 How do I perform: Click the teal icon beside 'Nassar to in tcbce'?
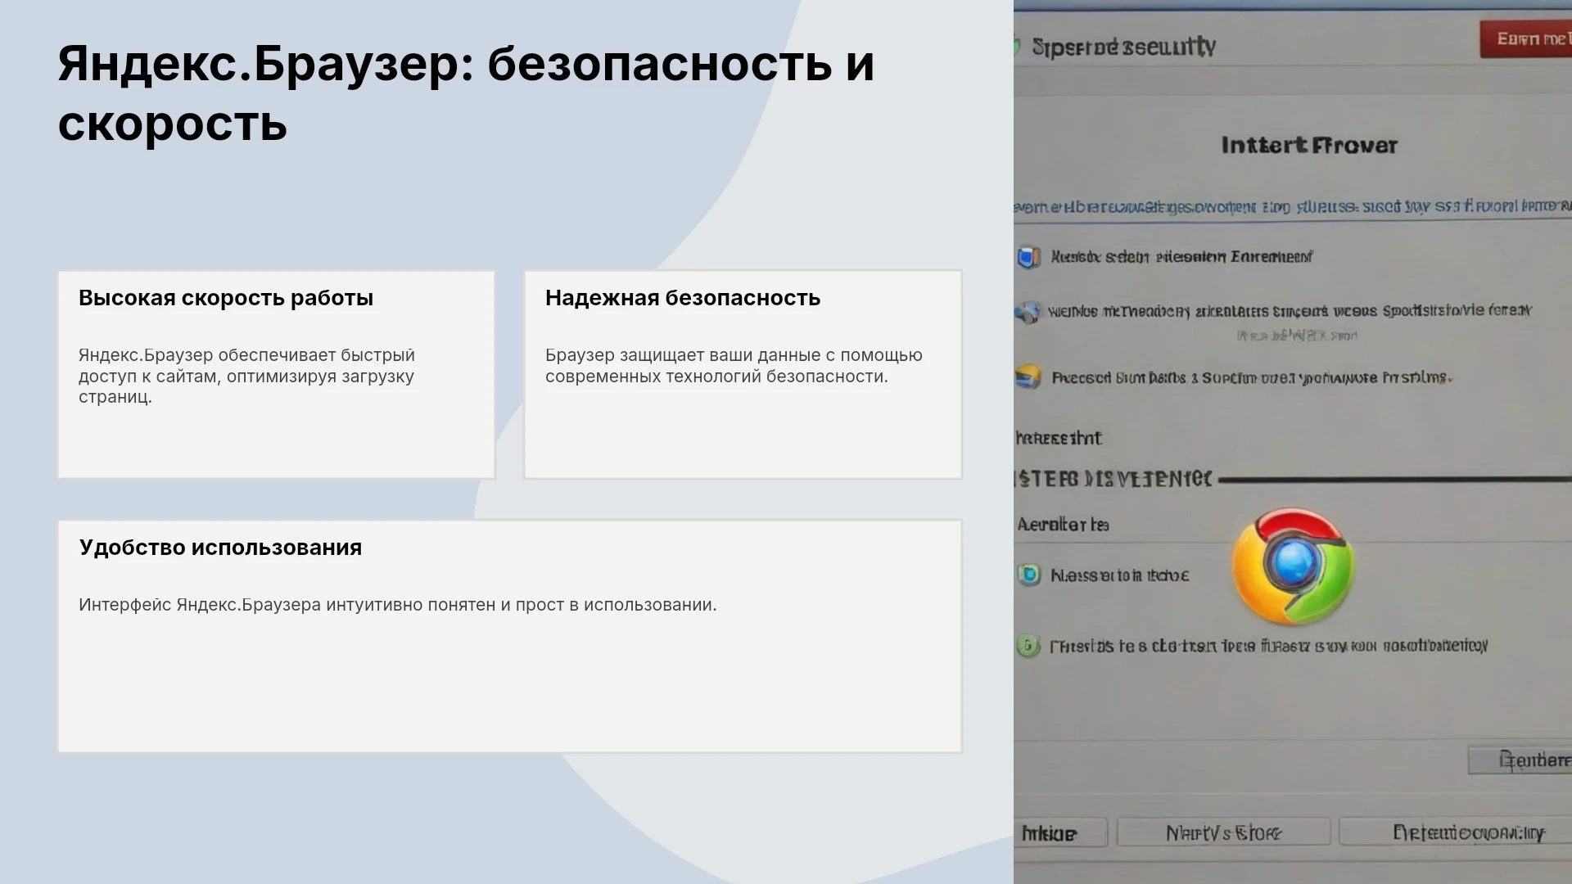point(1028,575)
